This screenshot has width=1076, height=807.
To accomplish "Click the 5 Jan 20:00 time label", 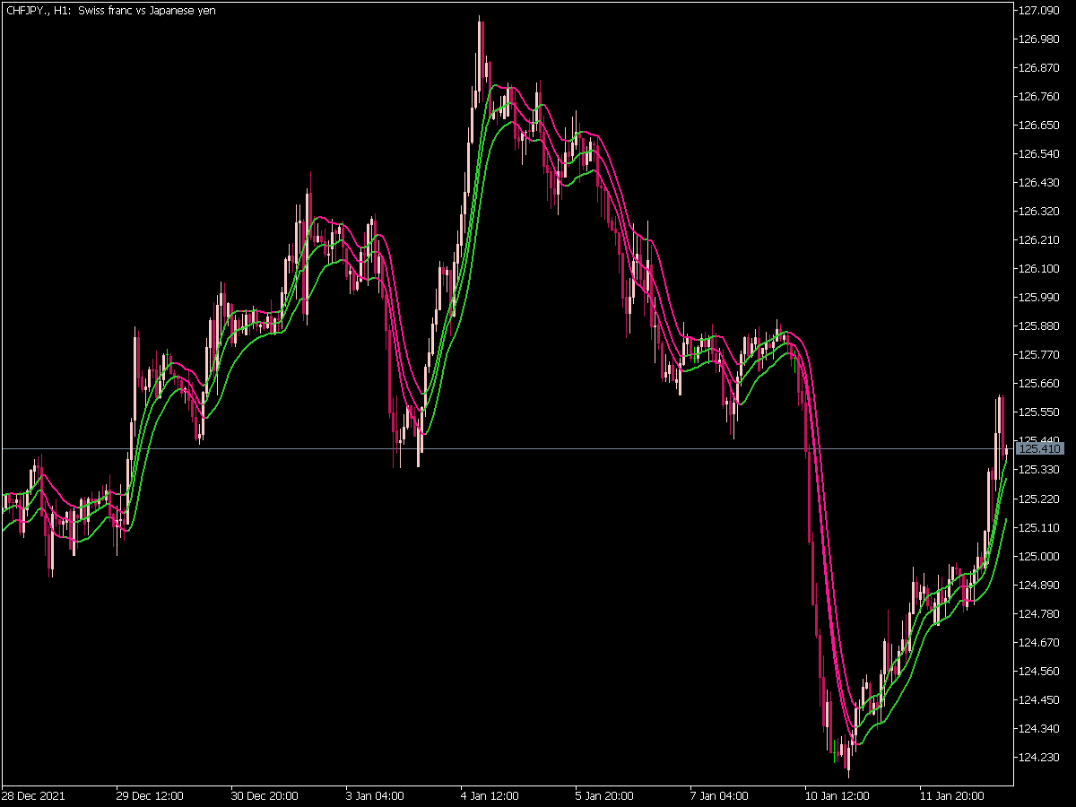I will tap(606, 796).
